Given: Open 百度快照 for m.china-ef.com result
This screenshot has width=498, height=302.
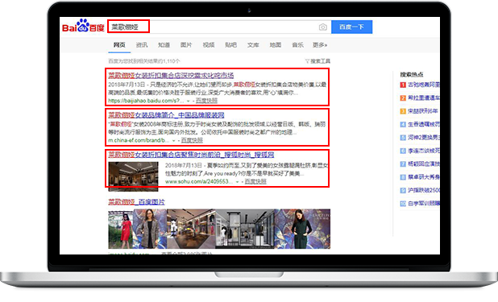Looking at the screenshot, I should (x=192, y=140).
